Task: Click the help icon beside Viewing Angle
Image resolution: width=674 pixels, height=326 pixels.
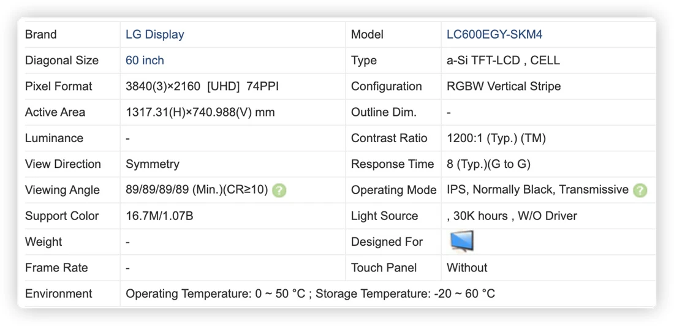Action: point(279,190)
